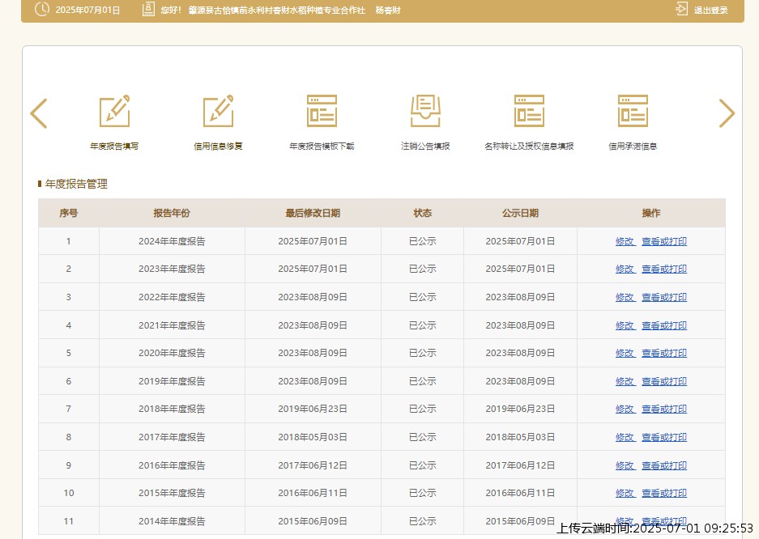Click 退出登录 to log out
759x539 pixels.
tap(710, 11)
